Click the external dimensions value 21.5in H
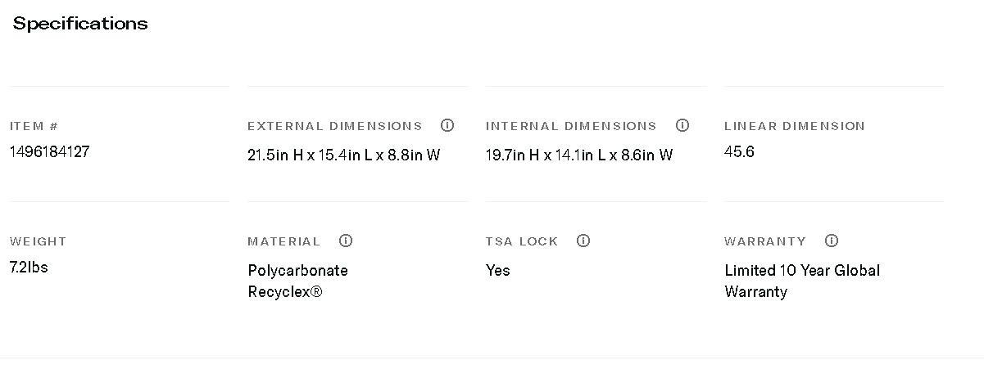 coord(344,155)
